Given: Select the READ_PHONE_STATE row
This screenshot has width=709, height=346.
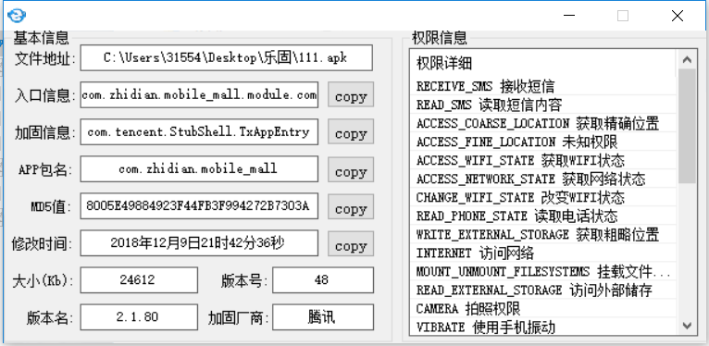Looking at the screenshot, I should point(542,216).
